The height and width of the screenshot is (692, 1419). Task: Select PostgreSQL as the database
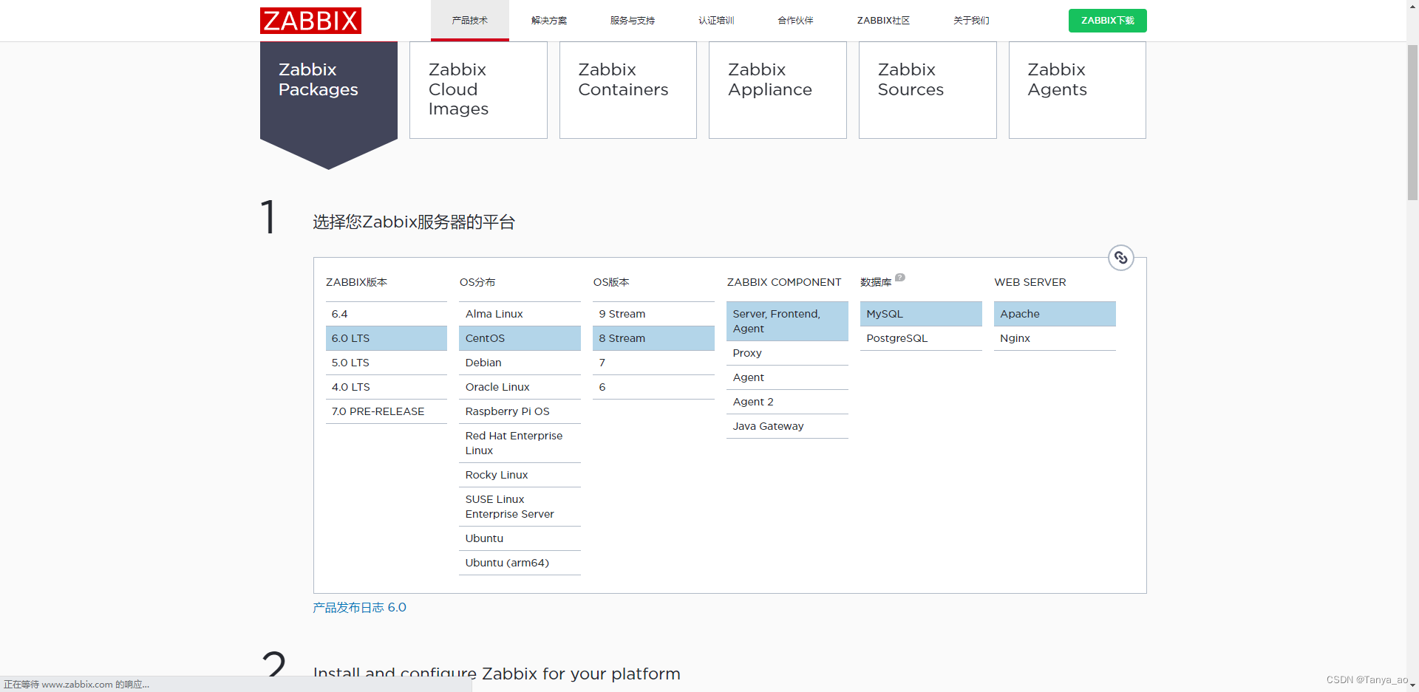coord(920,338)
